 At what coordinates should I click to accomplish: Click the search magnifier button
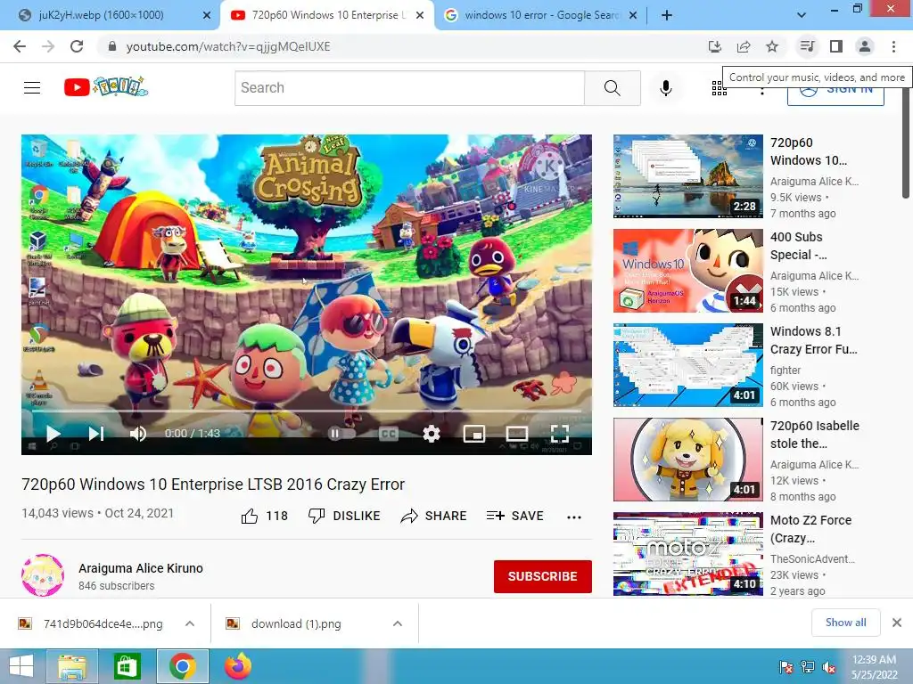[612, 88]
